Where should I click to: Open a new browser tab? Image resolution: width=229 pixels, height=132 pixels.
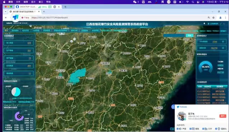click(44, 12)
